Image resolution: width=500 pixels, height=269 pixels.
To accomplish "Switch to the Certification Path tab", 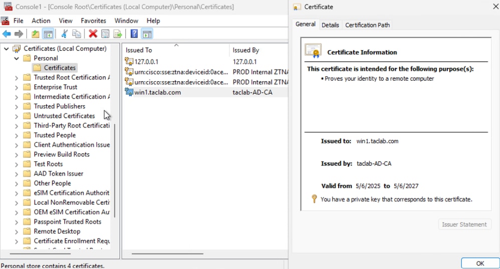I will click(367, 25).
